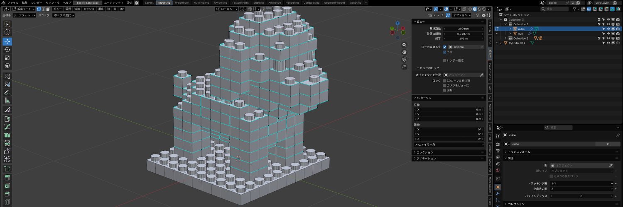This screenshot has height=207, width=623.
Task: Click the eyedropper next to parent object field
Action: tap(611, 166)
